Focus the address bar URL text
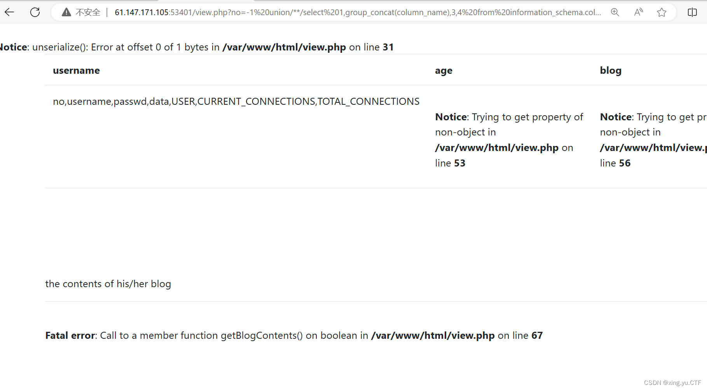 coord(358,12)
